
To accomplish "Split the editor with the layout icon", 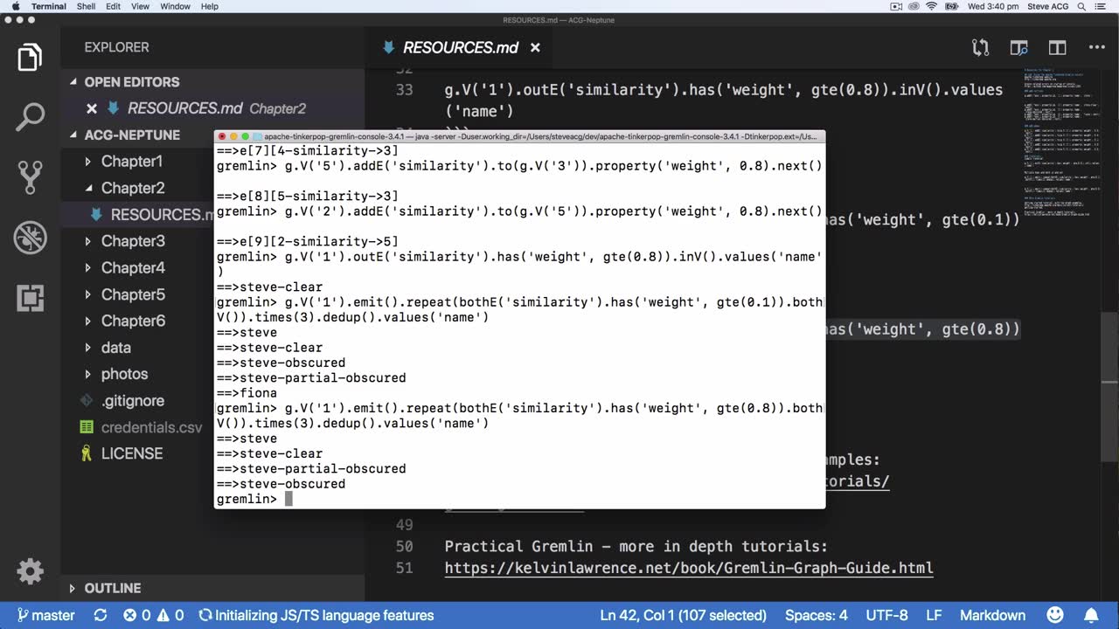I will point(1058,47).
